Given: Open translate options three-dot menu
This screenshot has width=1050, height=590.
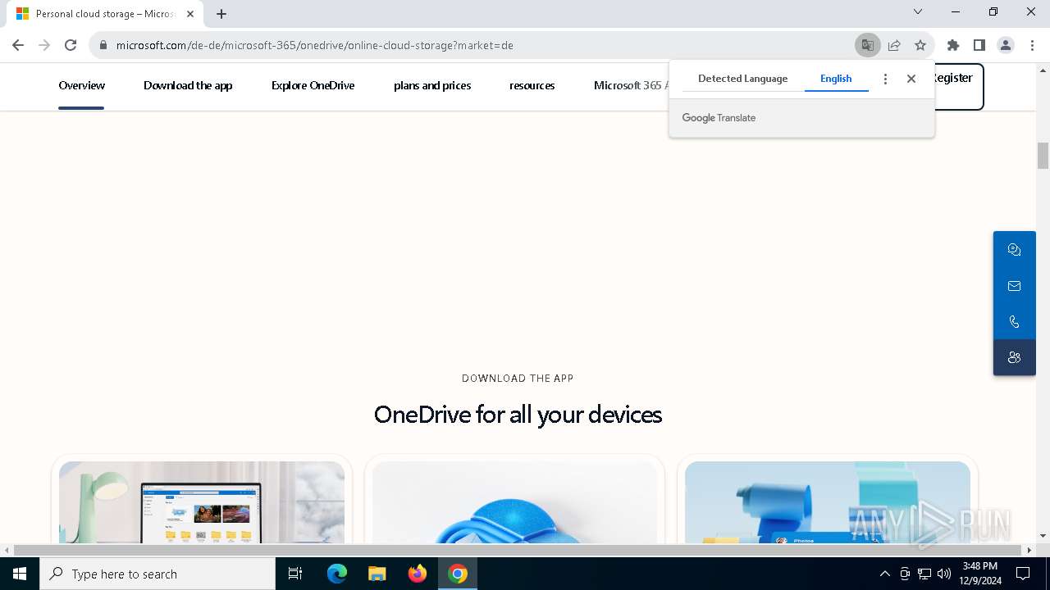Looking at the screenshot, I should click(885, 79).
